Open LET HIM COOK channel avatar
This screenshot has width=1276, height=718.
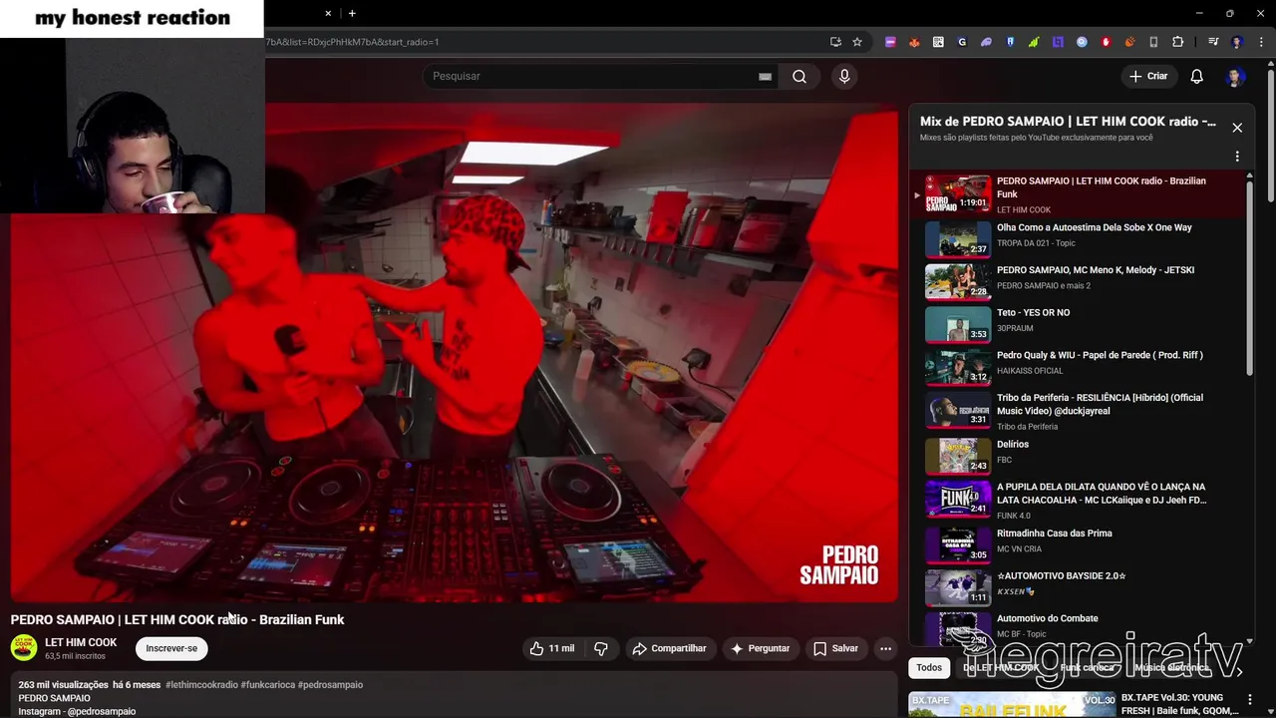coord(24,648)
